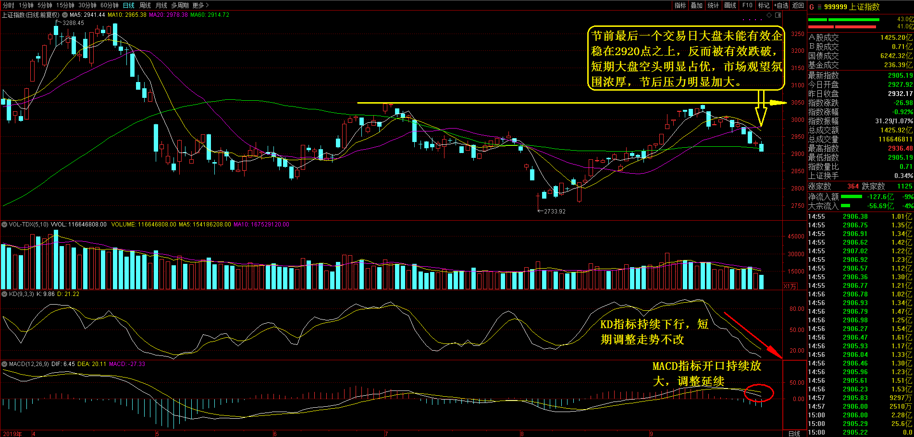
Task: Click the KD(9,3,3) indicator title
Action: coord(22,294)
